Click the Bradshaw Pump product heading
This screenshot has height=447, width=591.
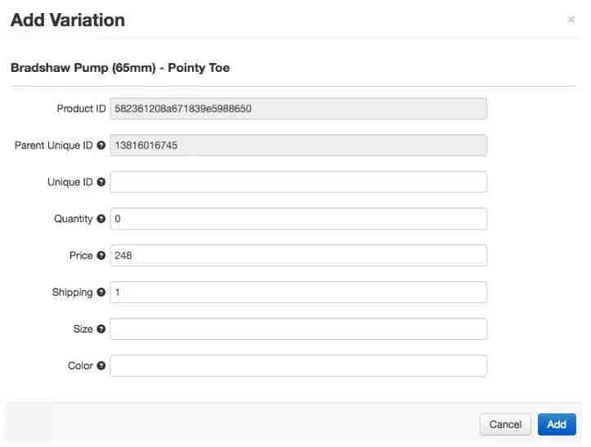[x=120, y=68]
